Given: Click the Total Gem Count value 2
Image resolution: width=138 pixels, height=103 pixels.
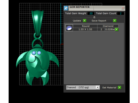Looking at the screenshot, I should coord(121,13).
